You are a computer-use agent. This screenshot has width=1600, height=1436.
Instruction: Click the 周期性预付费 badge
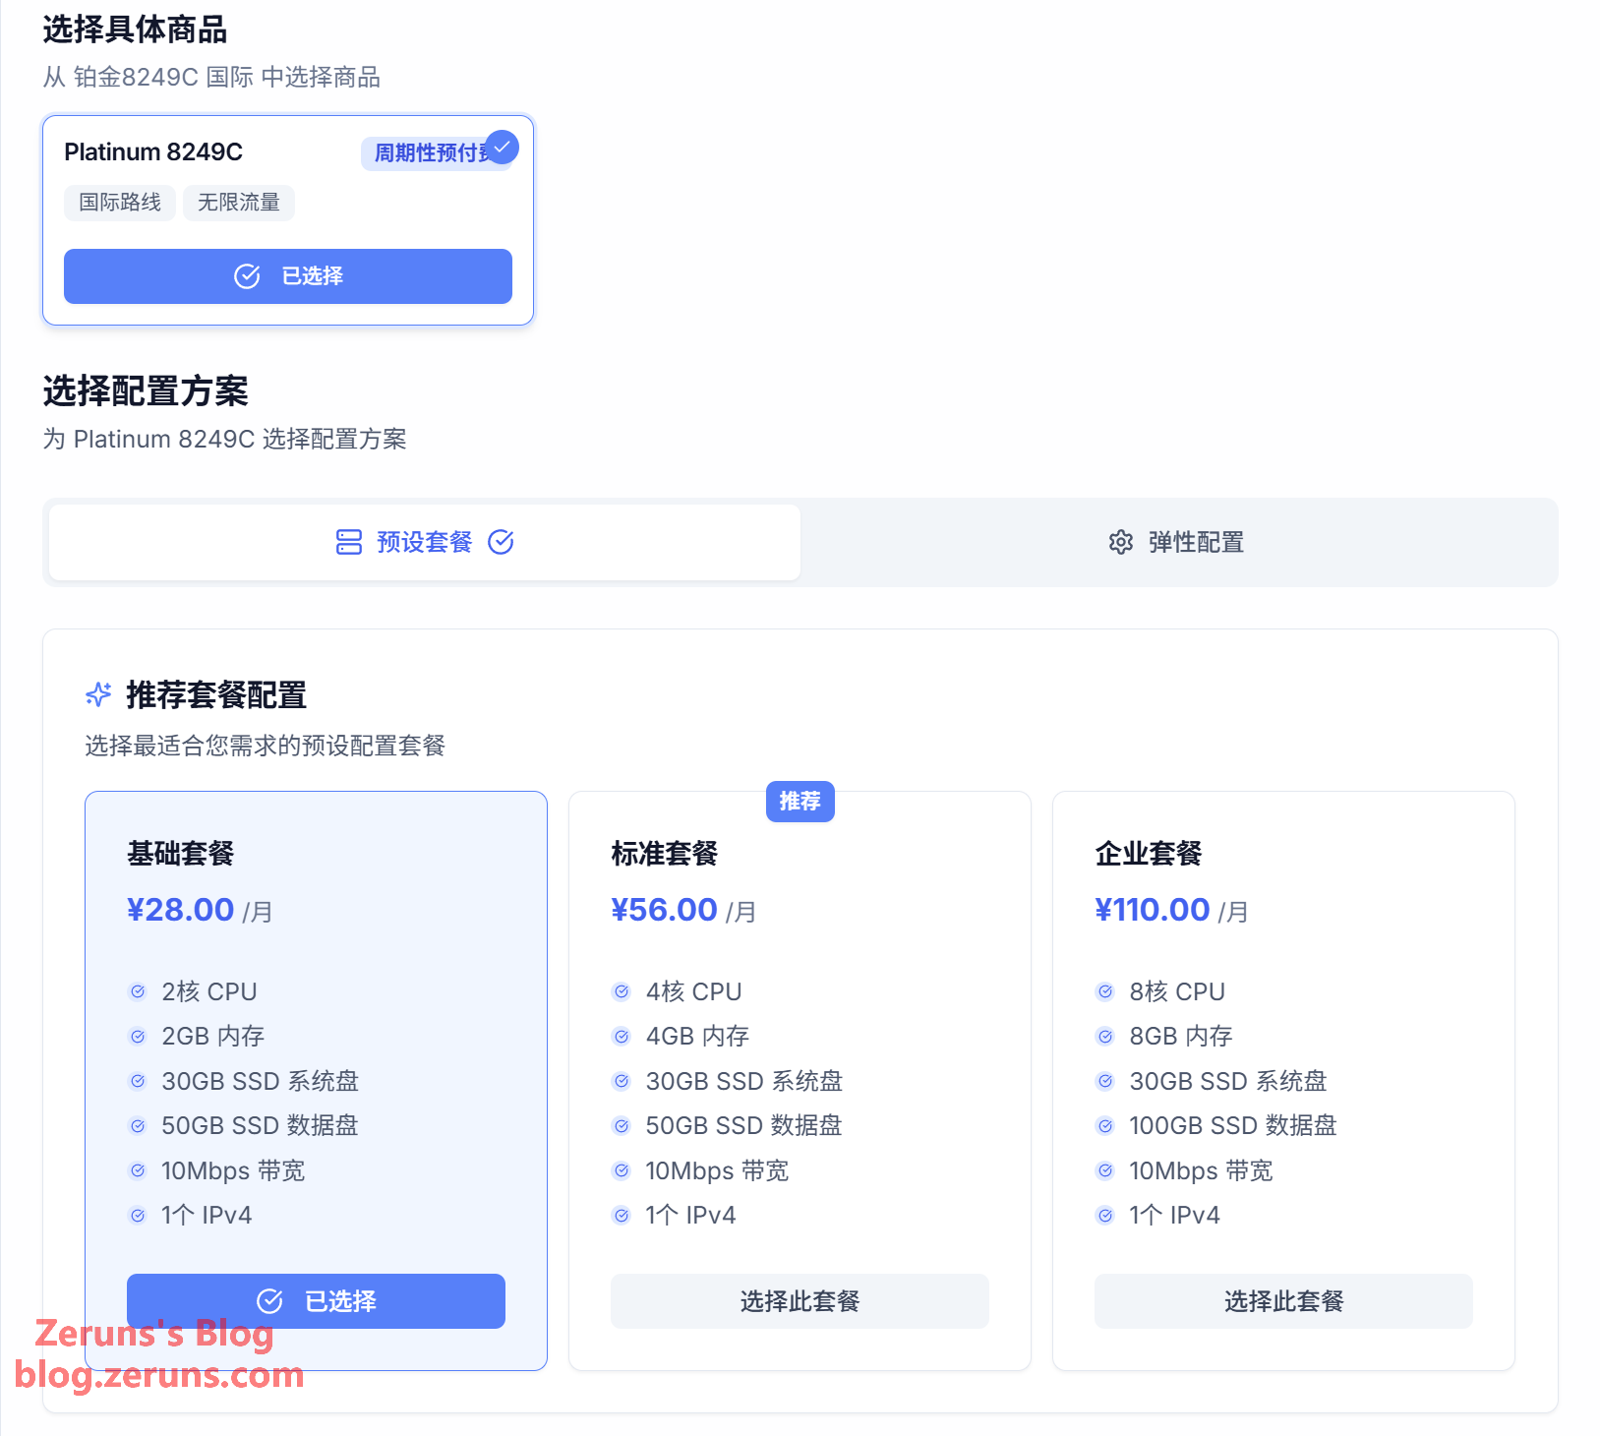coord(427,153)
